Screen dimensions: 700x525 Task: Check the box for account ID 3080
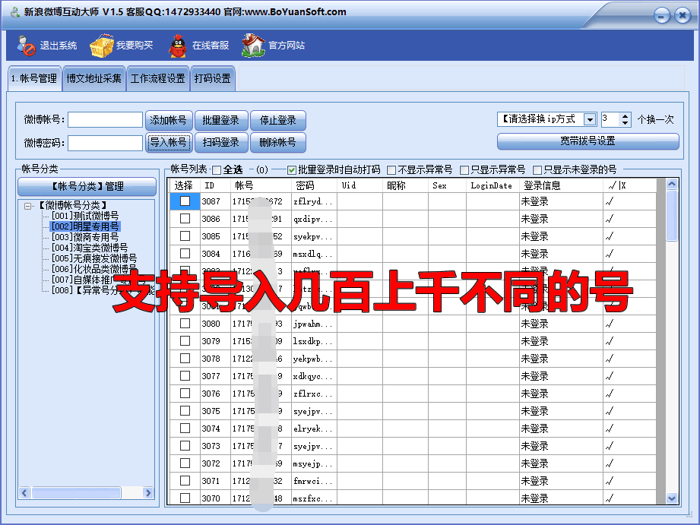[x=185, y=324]
